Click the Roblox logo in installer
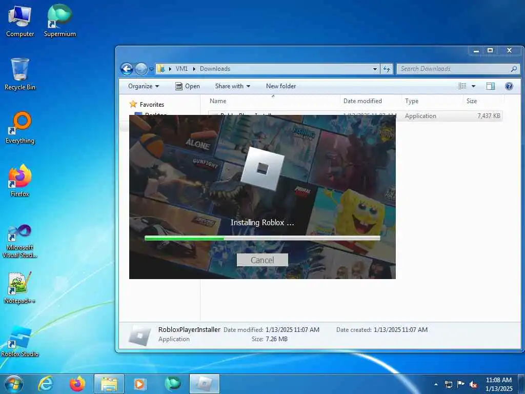The width and height of the screenshot is (525, 394). (x=262, y=169)
